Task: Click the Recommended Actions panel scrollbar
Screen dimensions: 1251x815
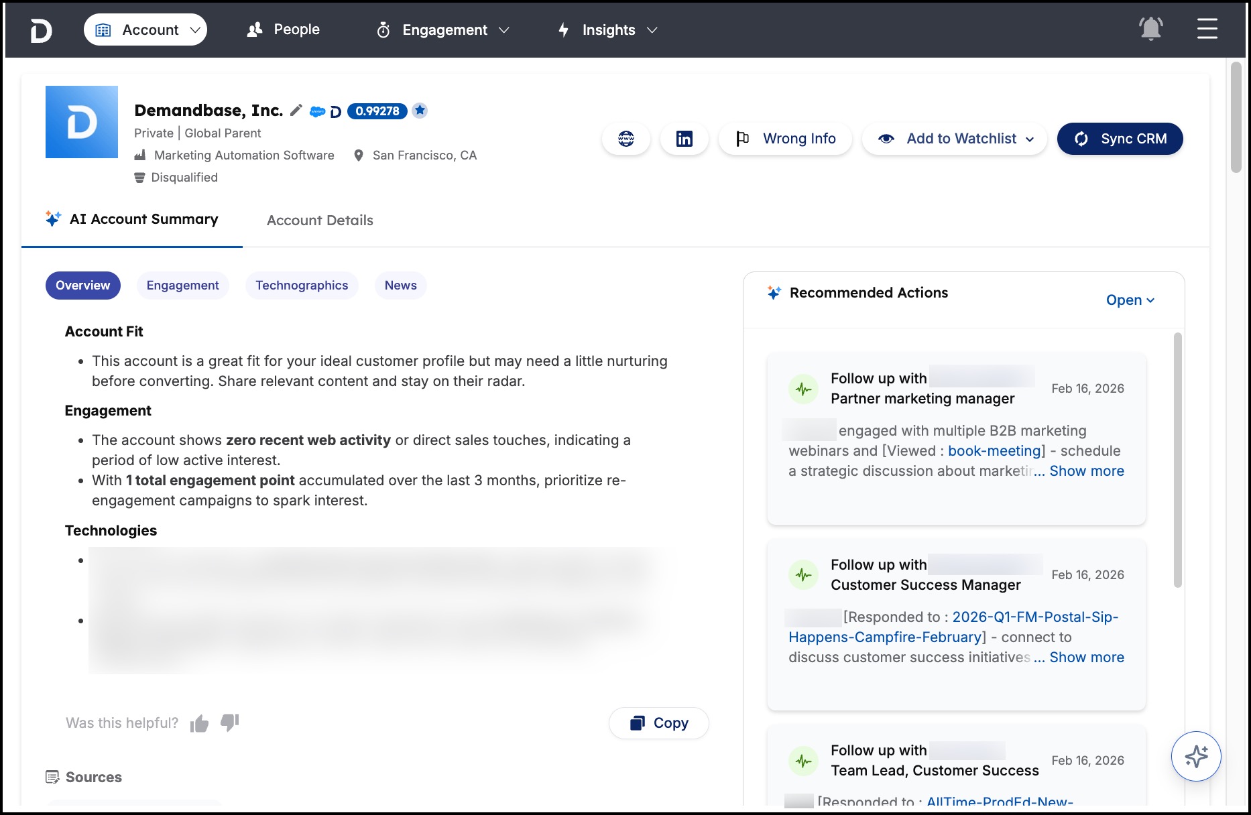Action: (x=1178, y=460)
